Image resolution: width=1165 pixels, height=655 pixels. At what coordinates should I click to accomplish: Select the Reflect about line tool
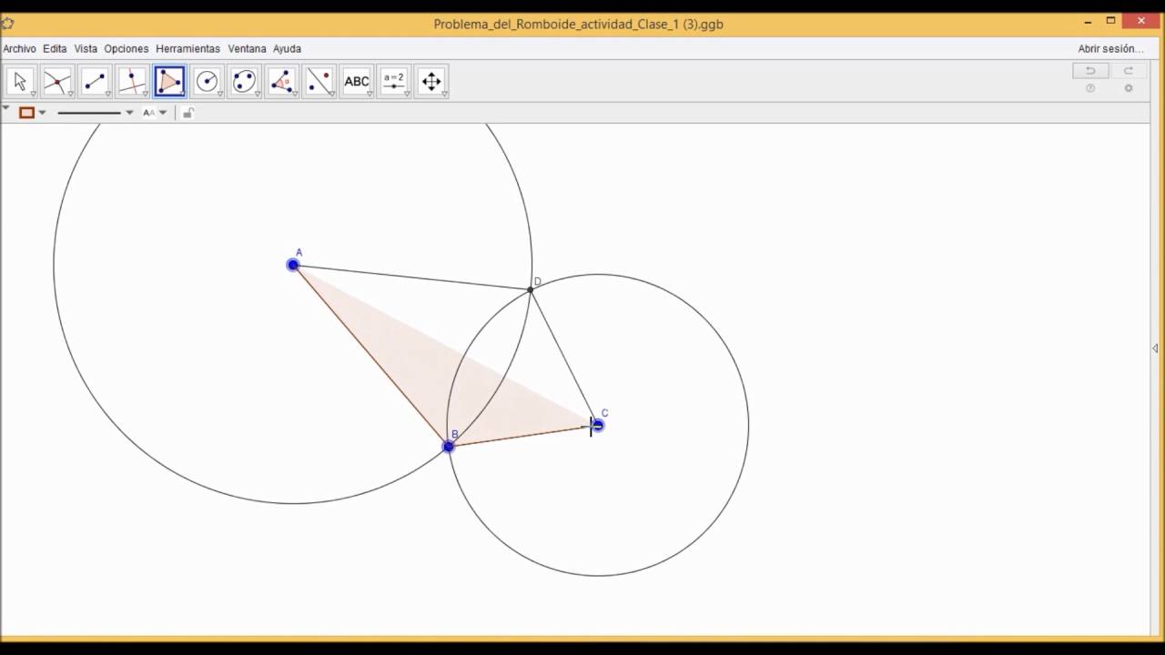pyautogui.click(x=319, y=81)
